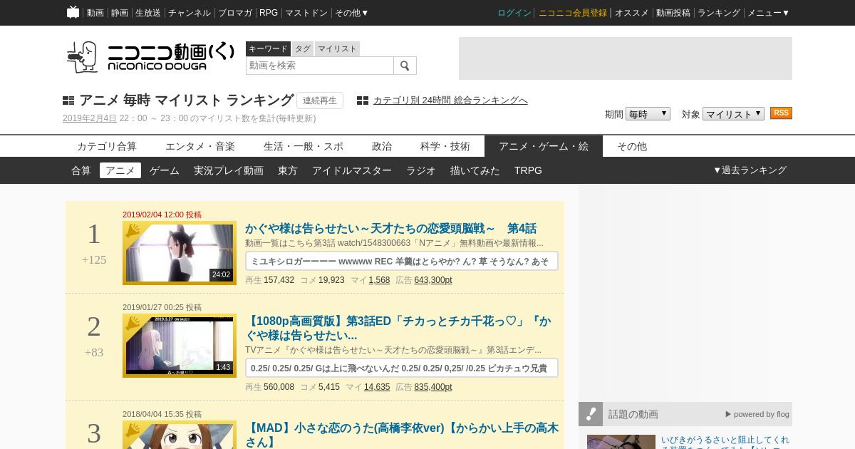The height and width of the screenshot is (449, 855).
Task: Open the 科学・技術 category tab
Action: (445, 146)
